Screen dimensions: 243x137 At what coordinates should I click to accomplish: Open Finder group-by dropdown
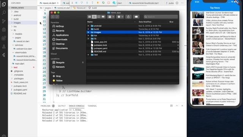(x=111, y=17)
